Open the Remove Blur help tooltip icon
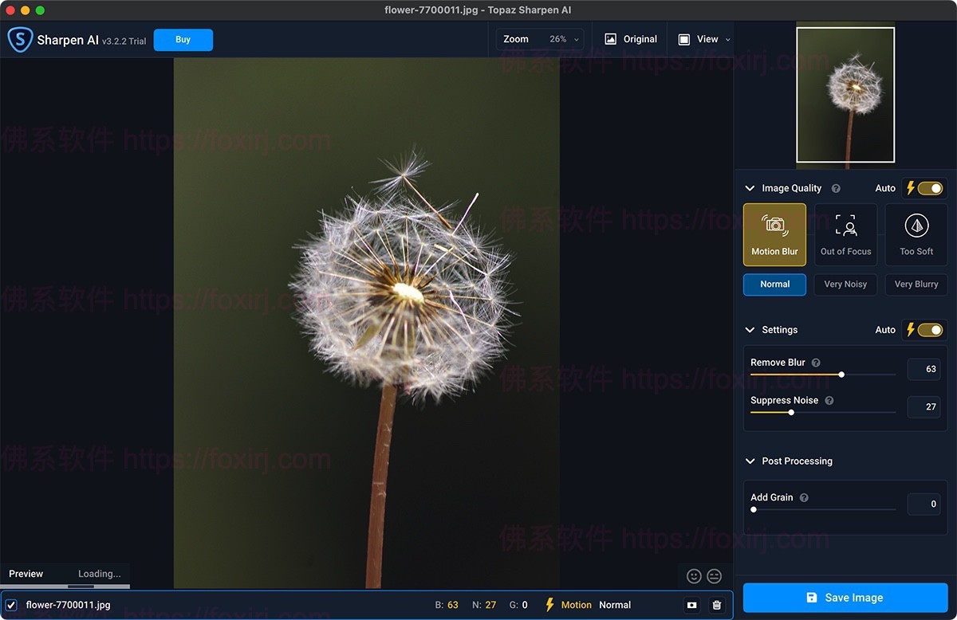 coord(816,363)
